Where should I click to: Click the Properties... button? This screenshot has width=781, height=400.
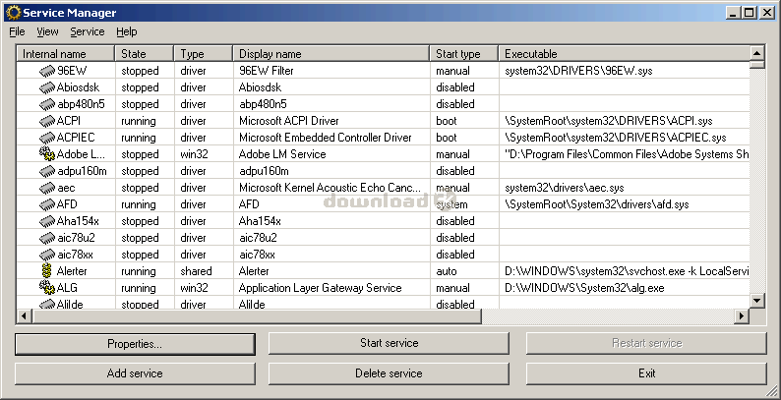click(135, 343)
